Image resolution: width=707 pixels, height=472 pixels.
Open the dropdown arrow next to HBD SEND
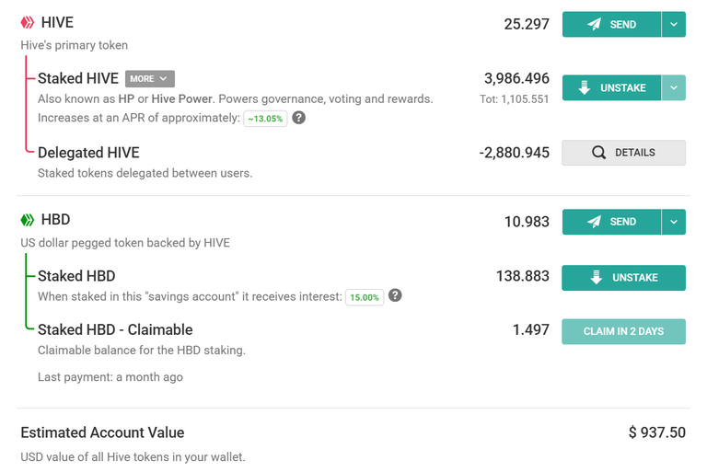[x=674, y=222]
